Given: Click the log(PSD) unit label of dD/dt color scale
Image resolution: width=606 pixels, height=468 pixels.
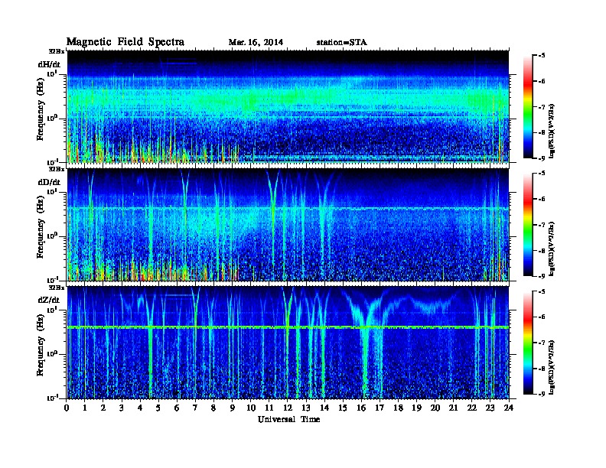Looking at the screenshot, I should point(552,248).
